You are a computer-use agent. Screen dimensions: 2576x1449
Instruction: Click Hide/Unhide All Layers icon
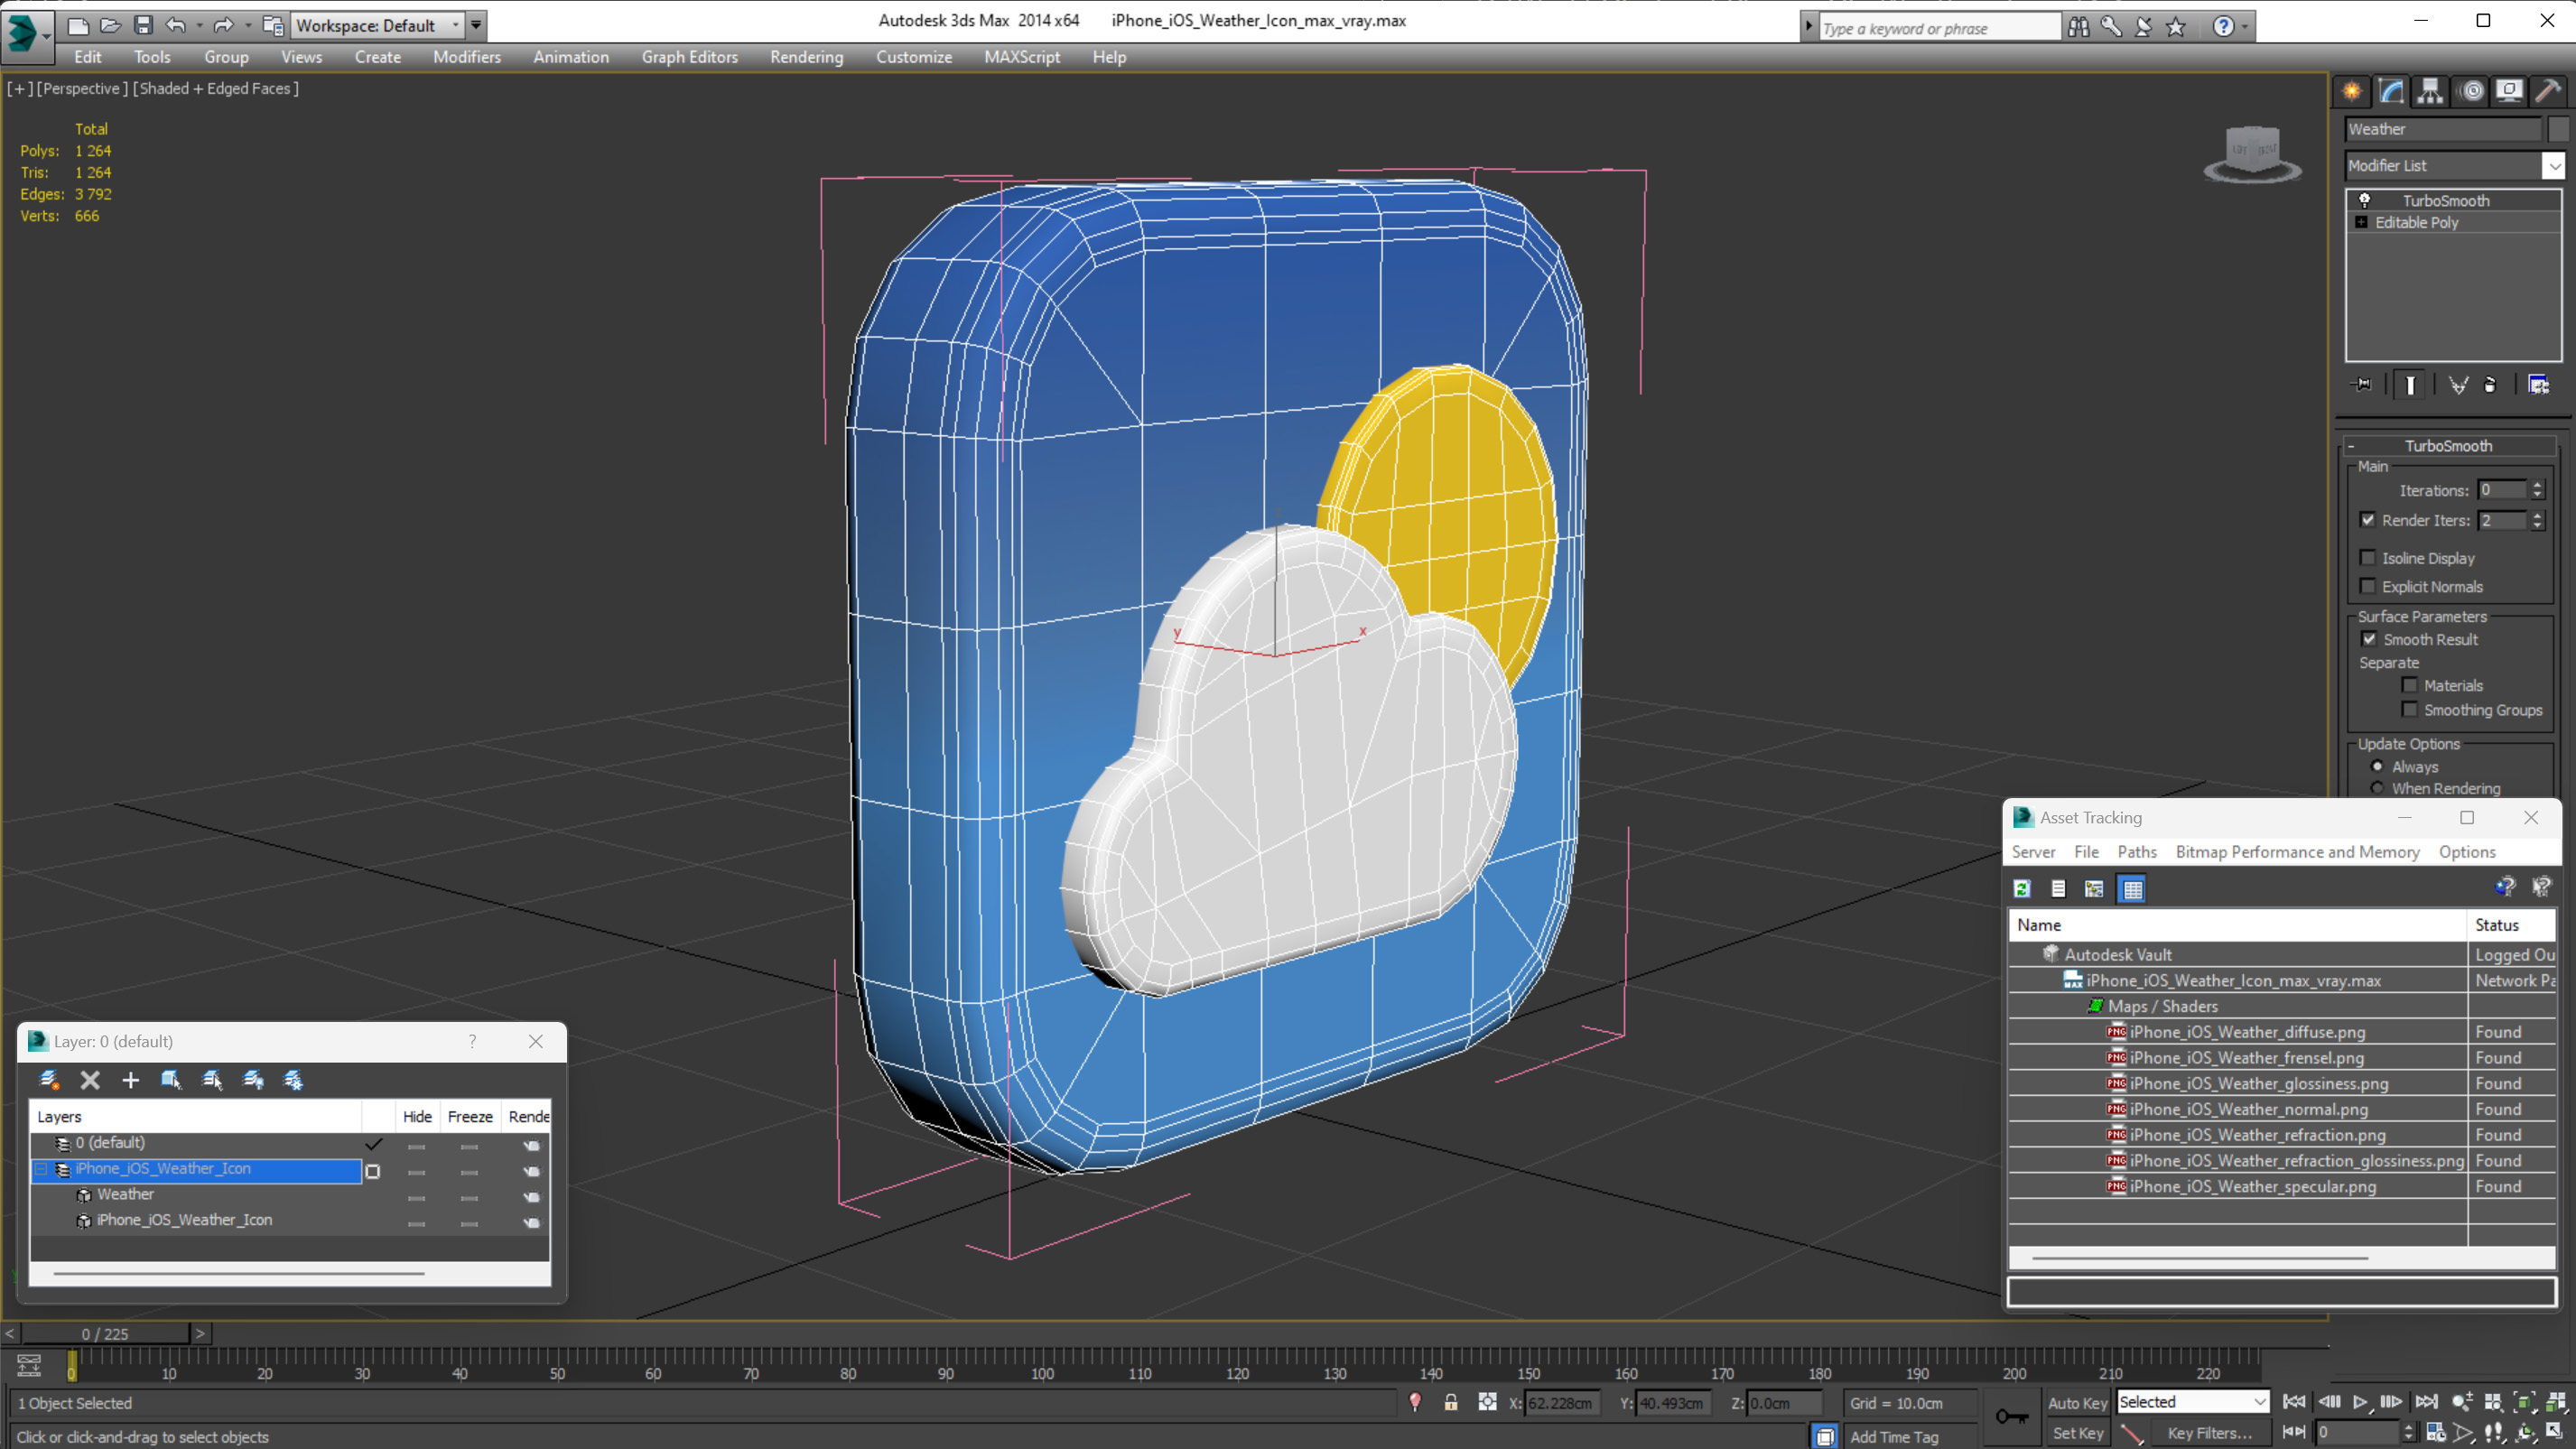[x=253, y=1080]
